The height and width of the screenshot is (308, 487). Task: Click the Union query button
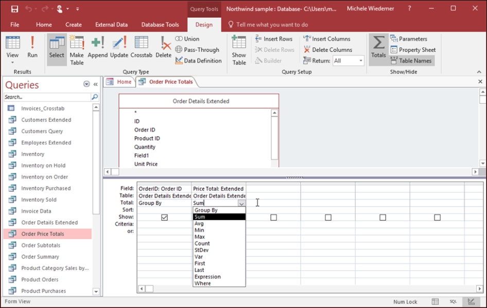click(187, 39)
